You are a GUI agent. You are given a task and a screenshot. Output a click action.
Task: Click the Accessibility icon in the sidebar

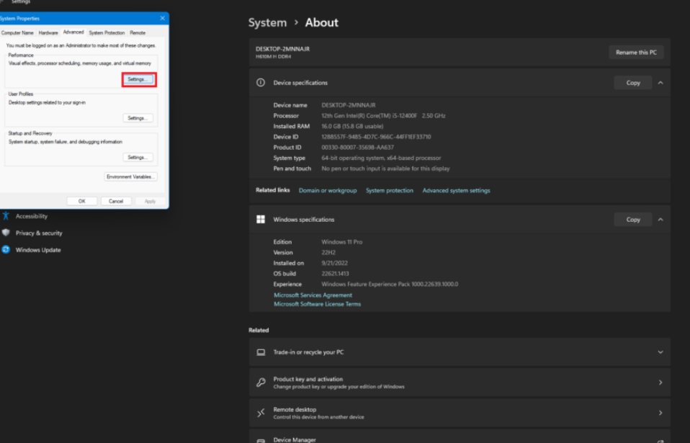(6, 216)
